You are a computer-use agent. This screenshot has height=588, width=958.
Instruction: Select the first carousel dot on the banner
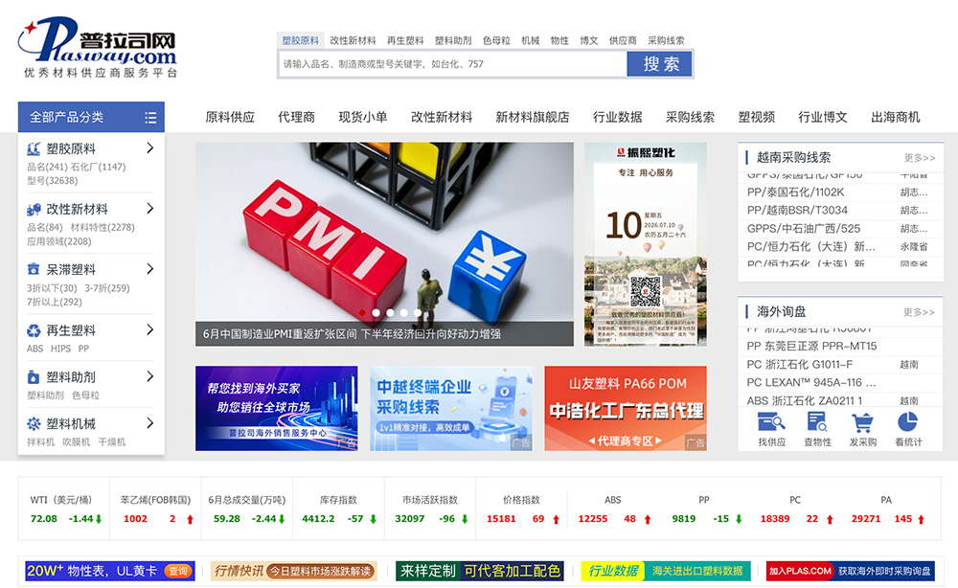click(362, 312)
